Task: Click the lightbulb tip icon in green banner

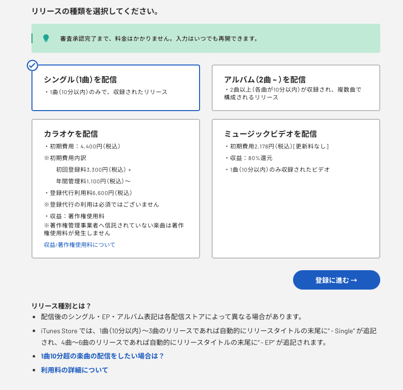Action: click(46, 38)
